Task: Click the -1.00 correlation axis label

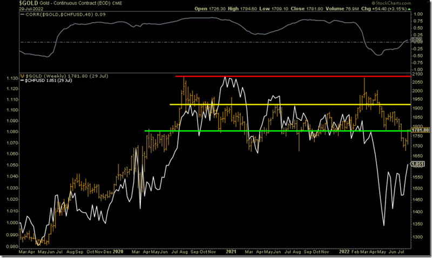Action: point(417,70)
